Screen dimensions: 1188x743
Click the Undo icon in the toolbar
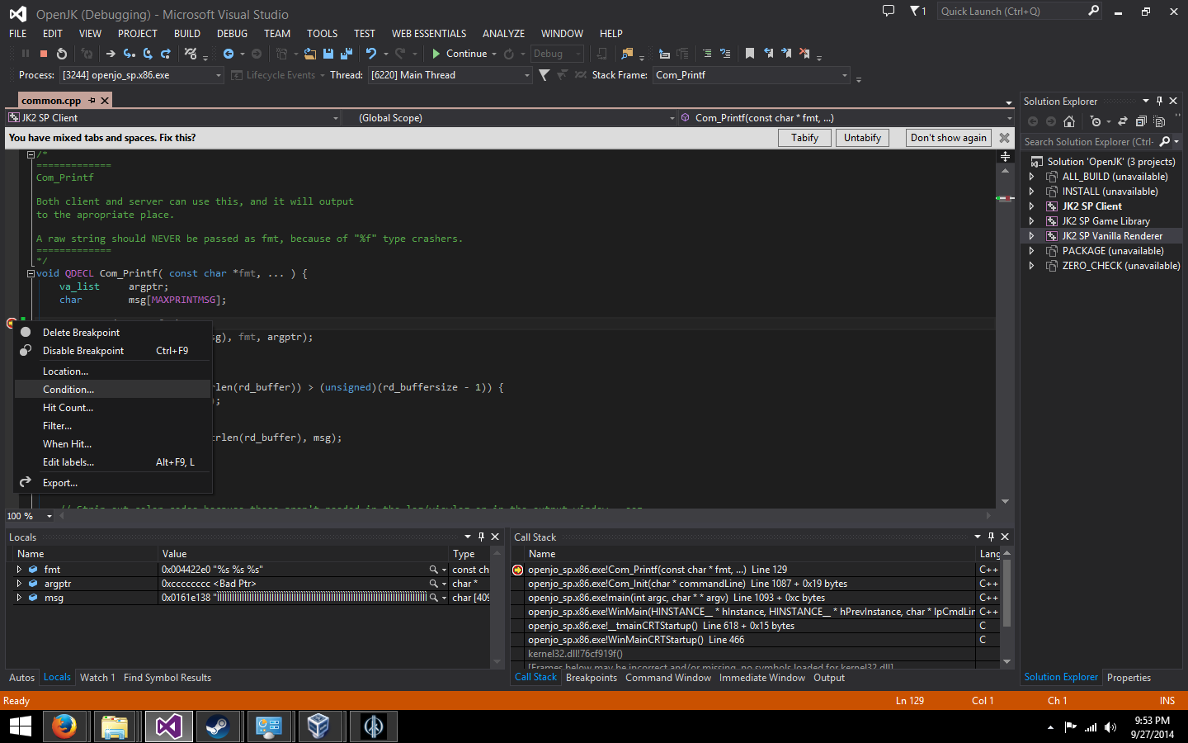pyautogui.click(x=371, y=54)
